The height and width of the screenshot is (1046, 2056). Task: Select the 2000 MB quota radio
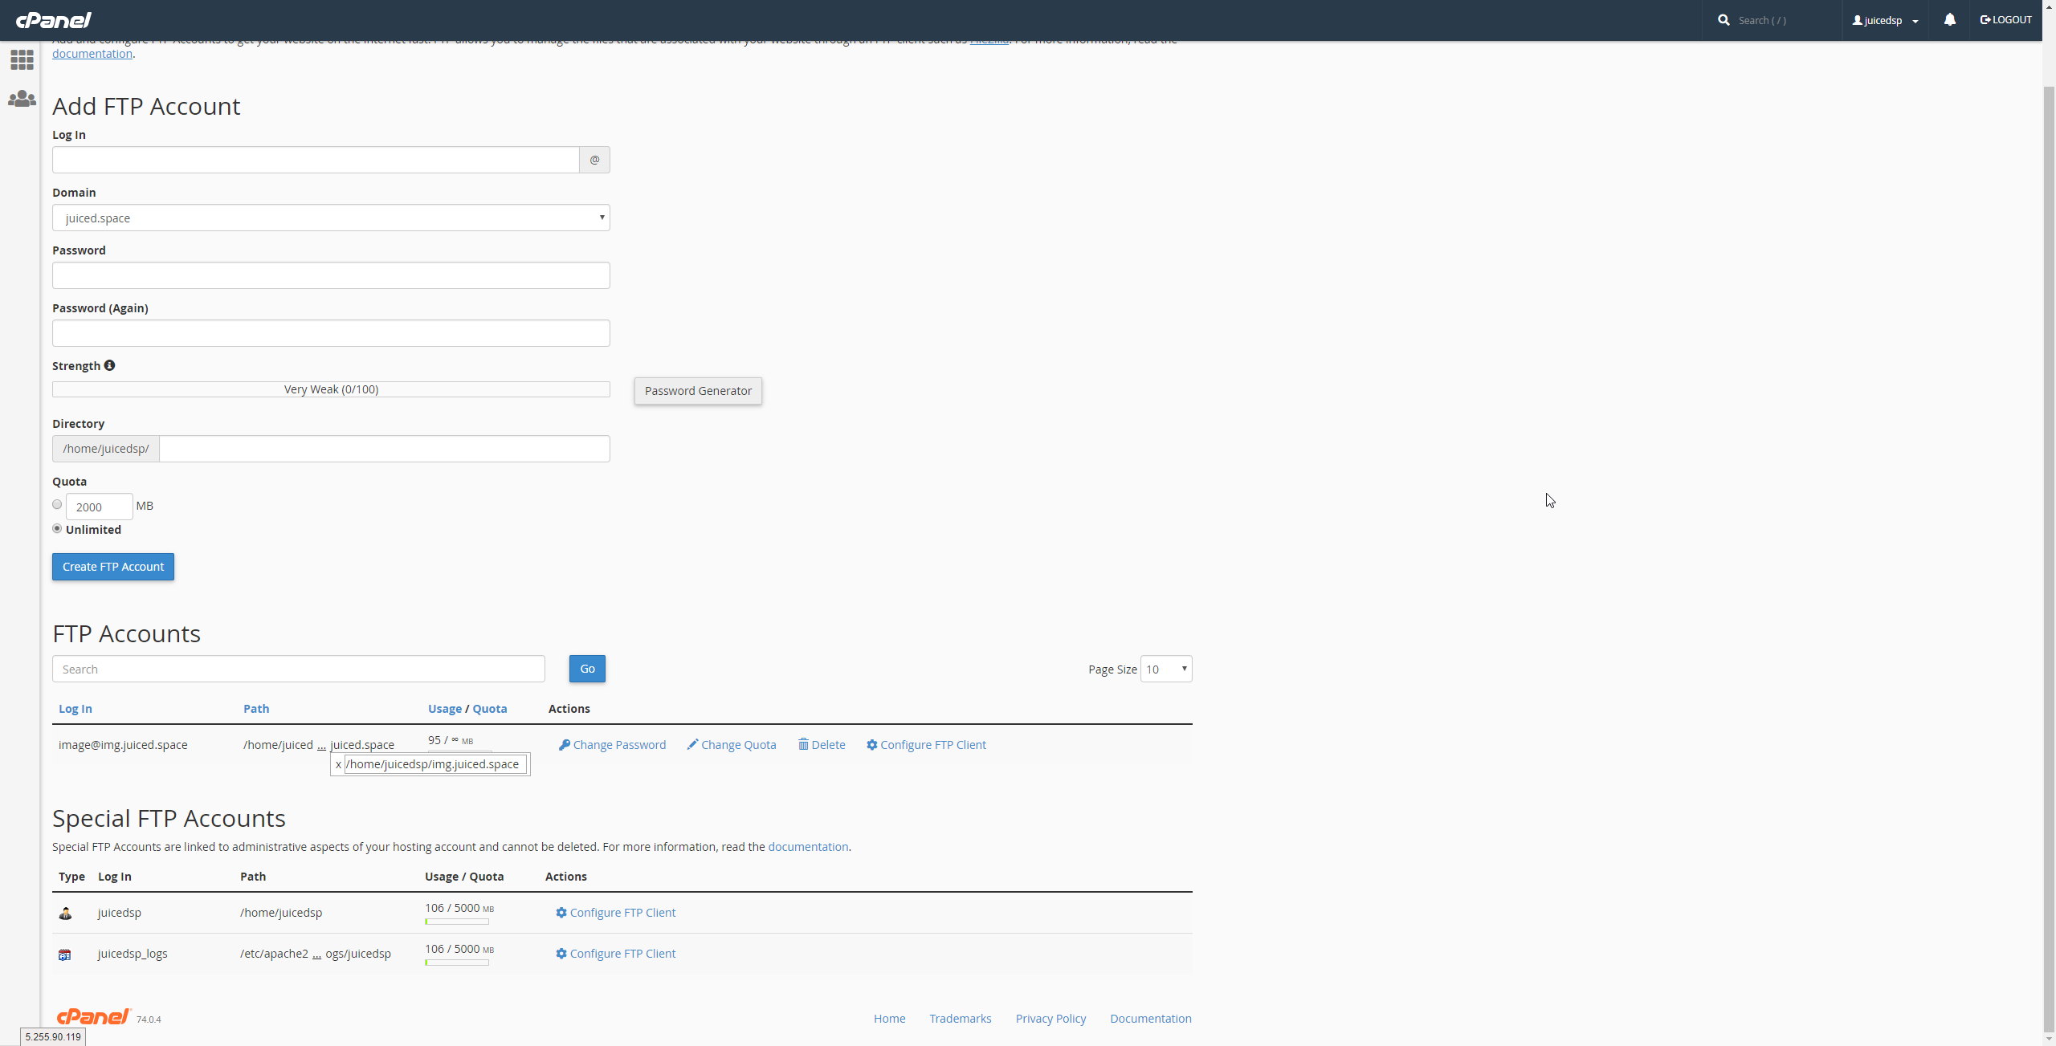57,505
